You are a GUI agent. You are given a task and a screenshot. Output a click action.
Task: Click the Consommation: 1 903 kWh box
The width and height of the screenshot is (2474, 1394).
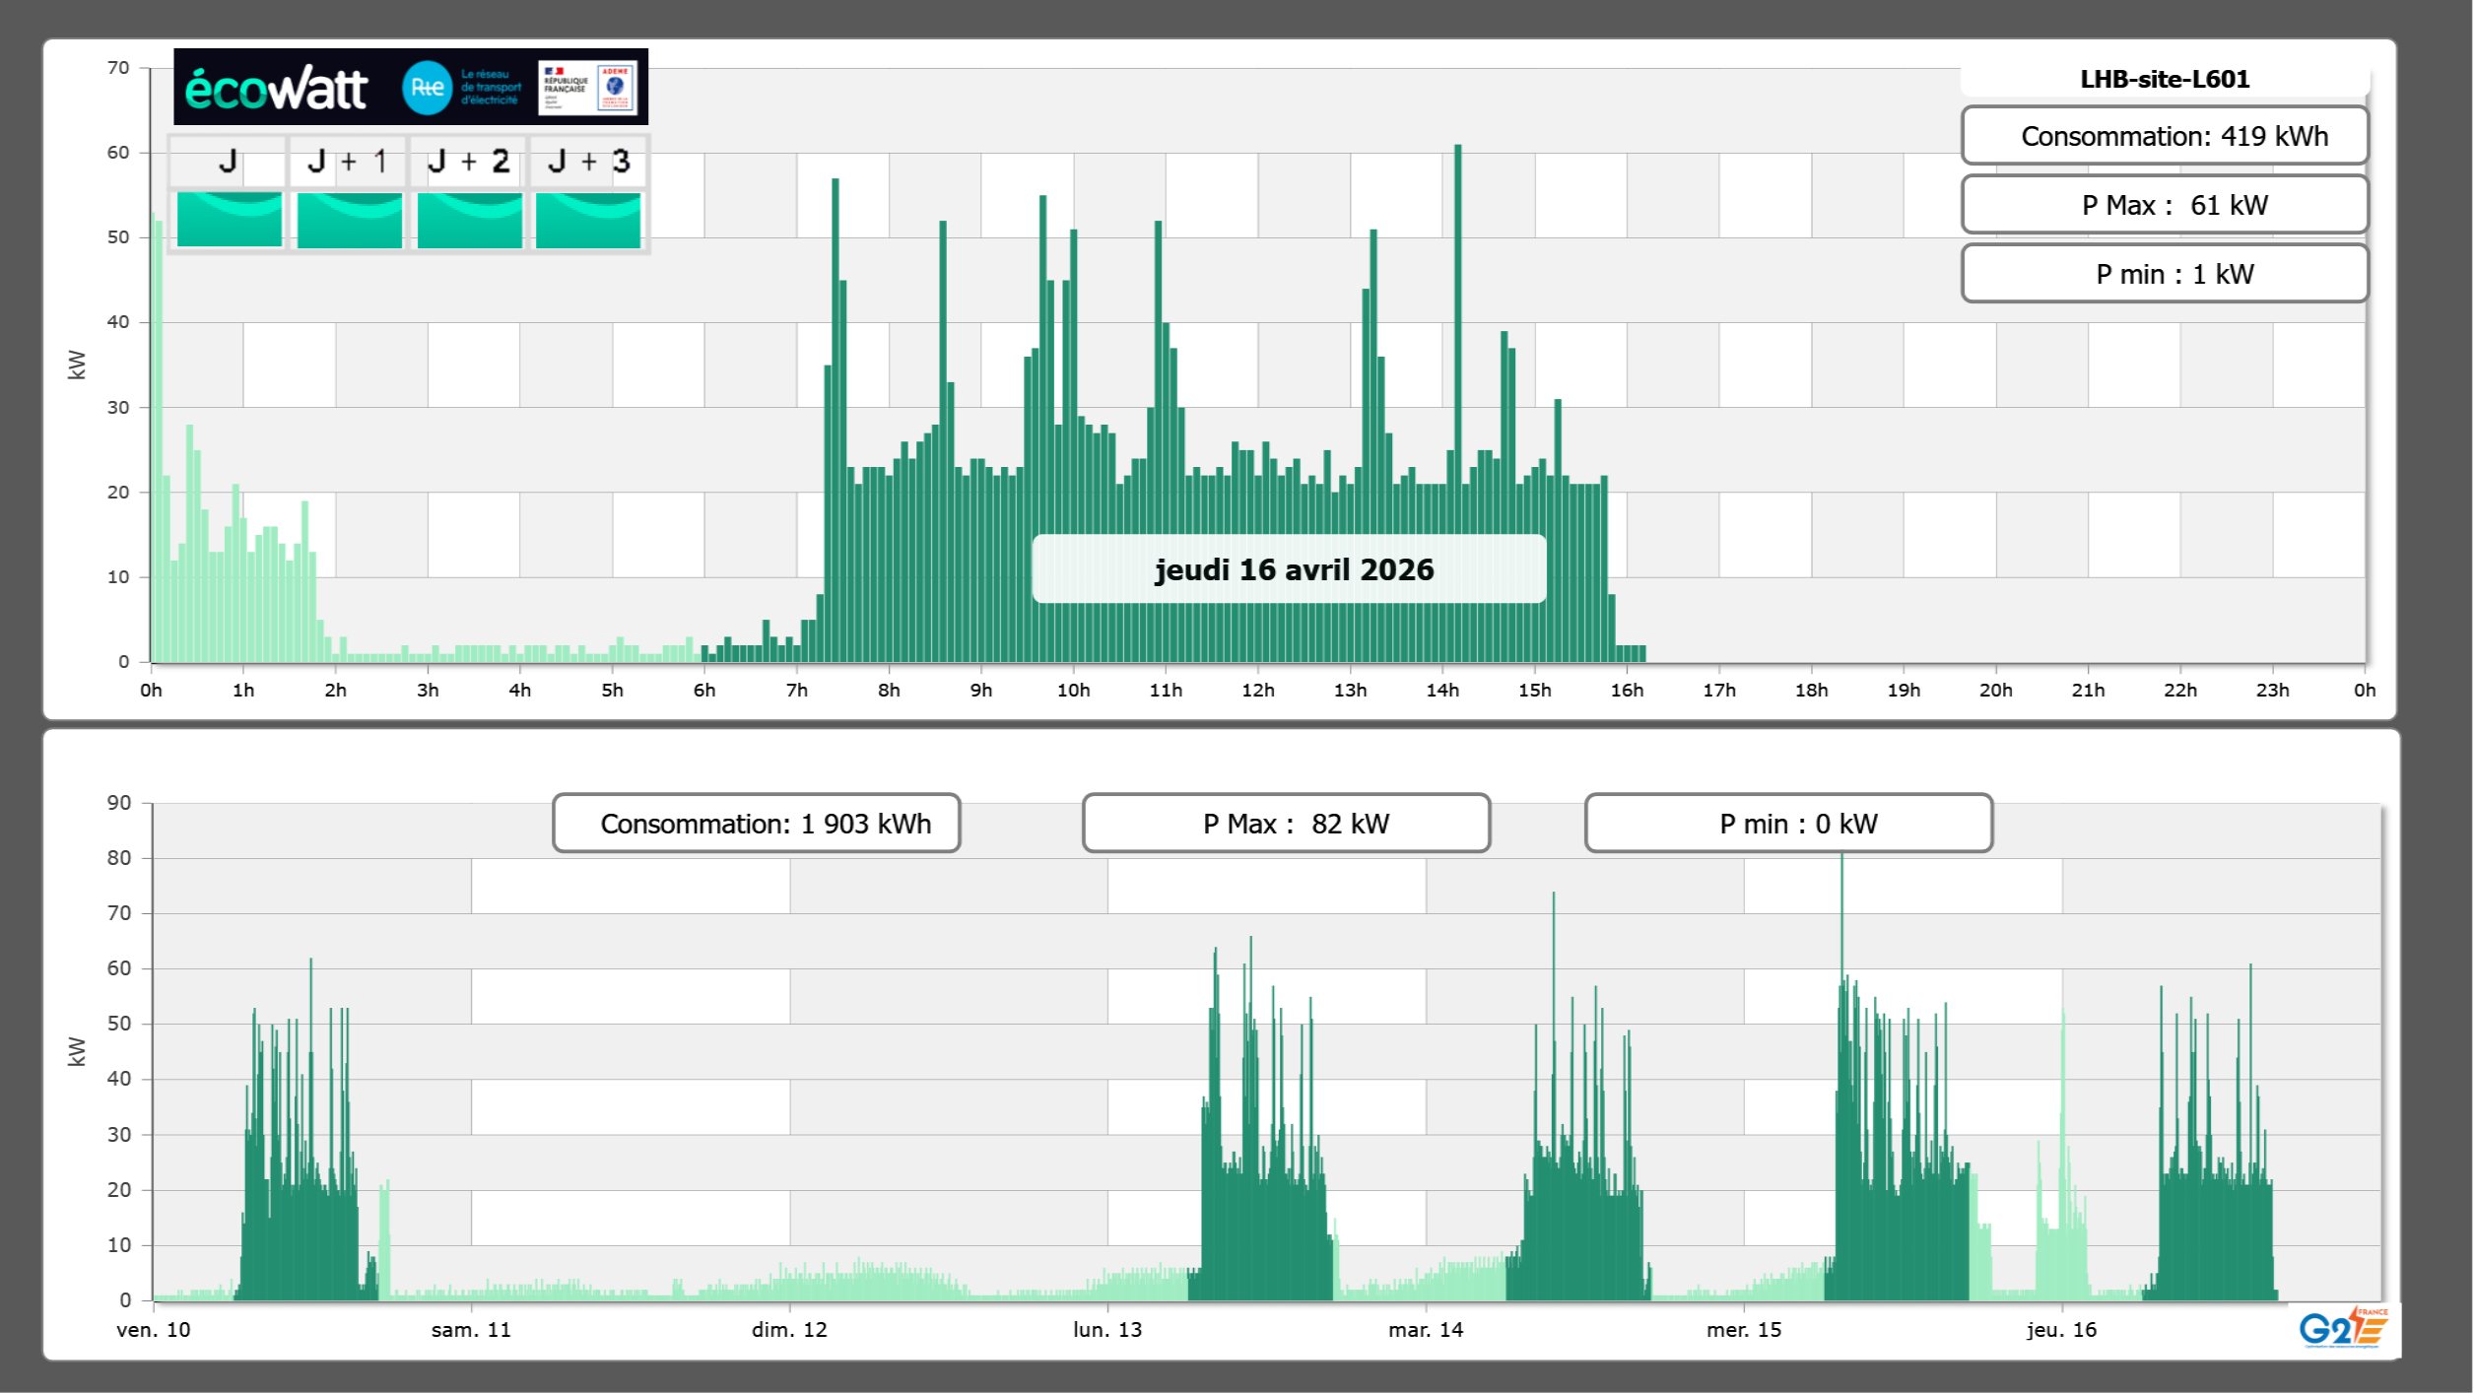pos(756,824)
